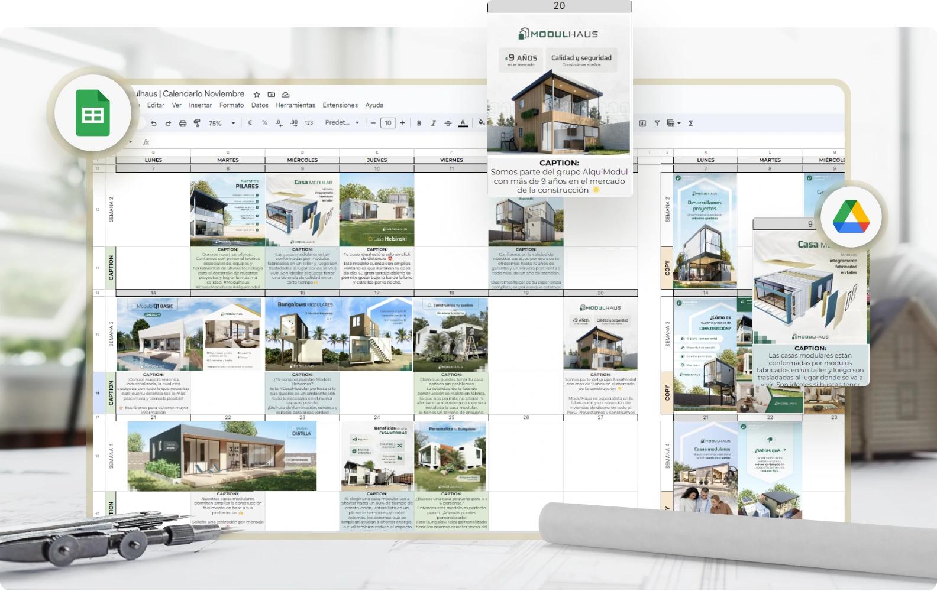Open the Predet... font dropdown

coord(342,123)
